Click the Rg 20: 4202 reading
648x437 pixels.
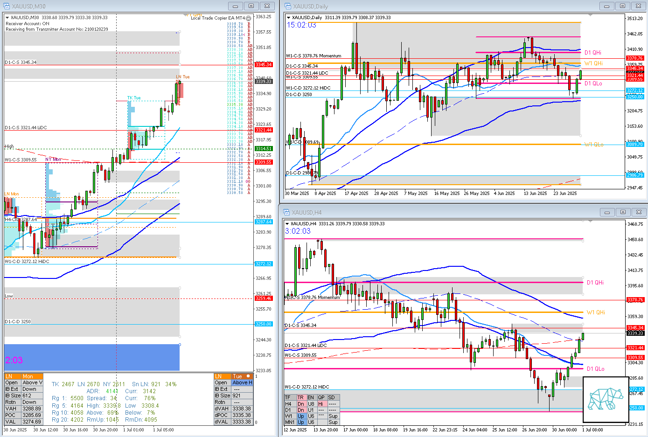click(x=68, y=420)
